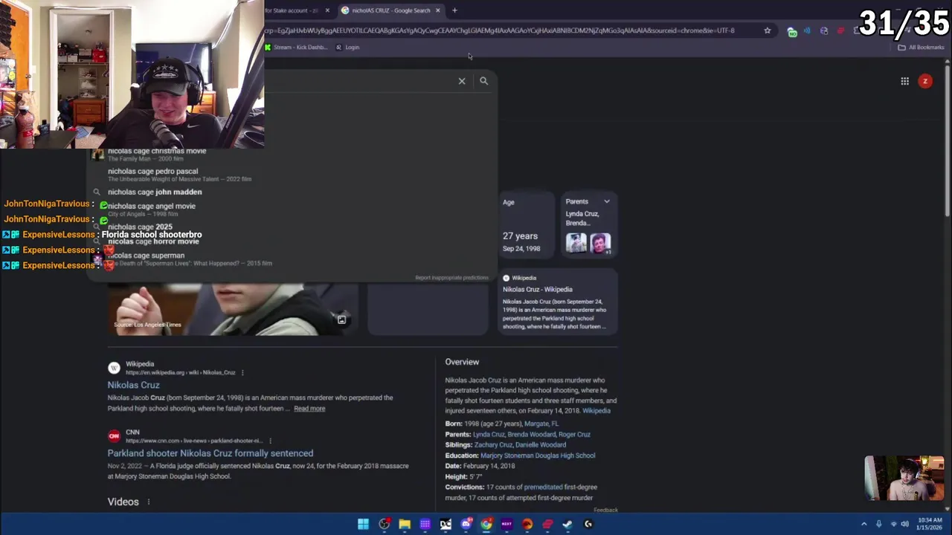Screen dimensions: 952x535
Task: Open the Google apps grid
Action: 904,81
